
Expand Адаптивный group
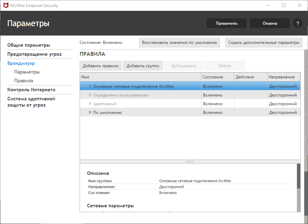90,103
